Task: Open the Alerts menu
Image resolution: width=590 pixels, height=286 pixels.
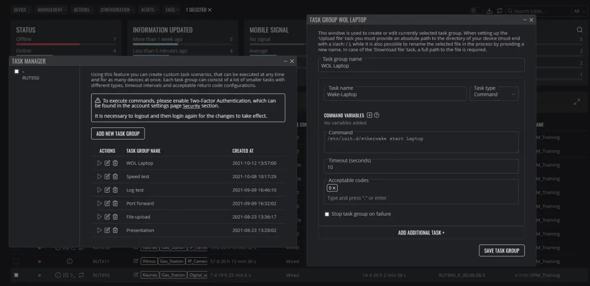Action: (149, 10)
